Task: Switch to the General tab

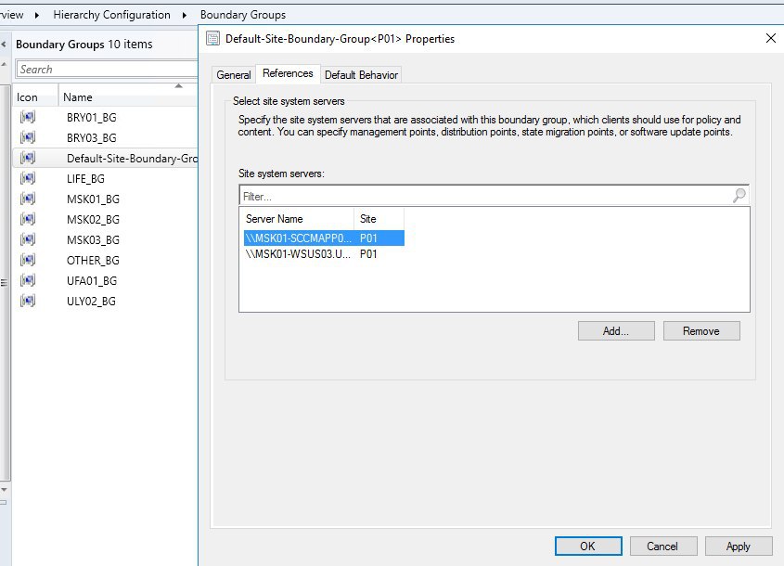Action: 234,75
